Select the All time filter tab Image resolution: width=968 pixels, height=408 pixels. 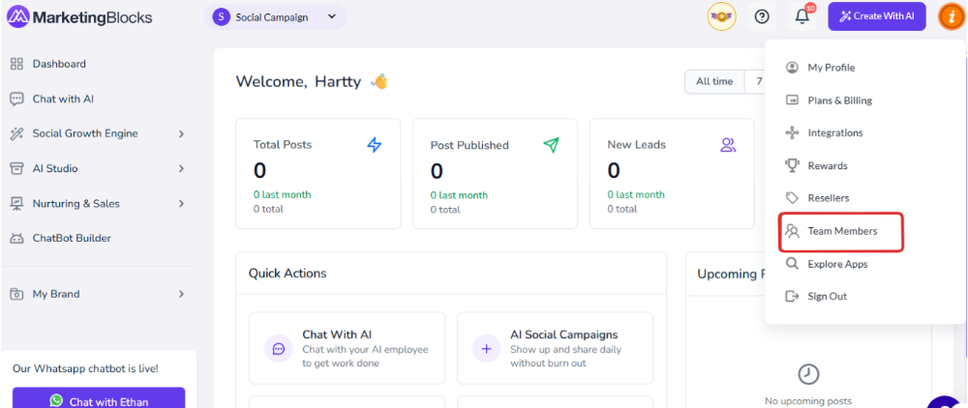click(x=714, y=81)
